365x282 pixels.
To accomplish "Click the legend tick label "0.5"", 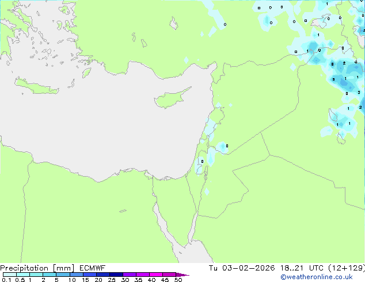I will (x=20, y=280).
